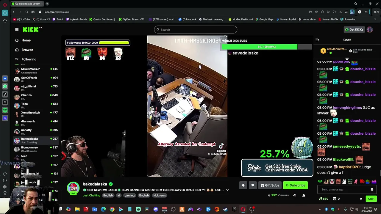Toggle follow with the heart button
Screen dimensions: 381x214
(253, 185)
